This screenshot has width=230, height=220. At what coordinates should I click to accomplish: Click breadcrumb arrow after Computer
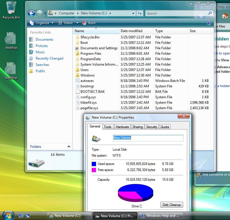[x=78, y=13]
